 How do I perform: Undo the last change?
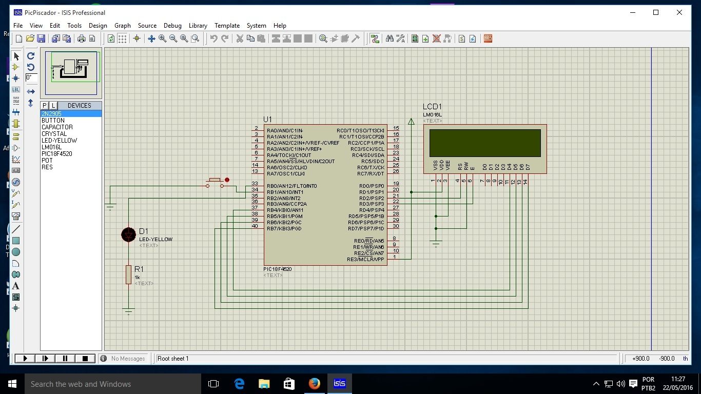[x=214, y=38]
